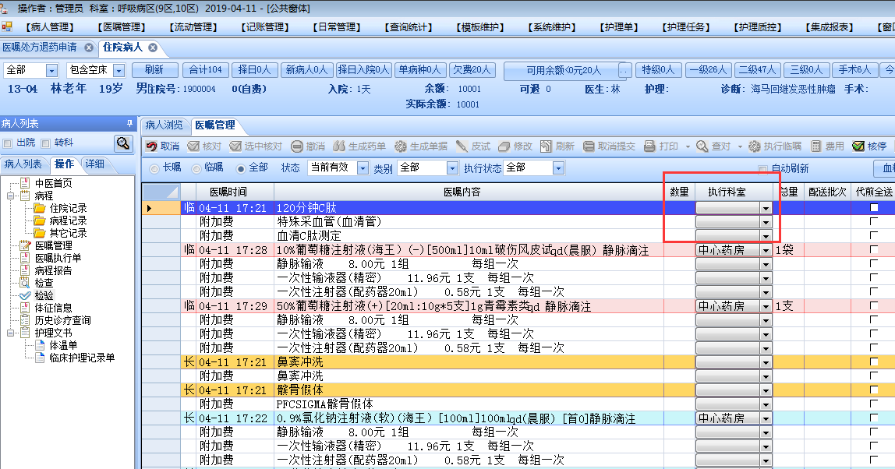Click the 生成药单 icon
The width and height of the screenshot is (895, 469).
point(339,146)
